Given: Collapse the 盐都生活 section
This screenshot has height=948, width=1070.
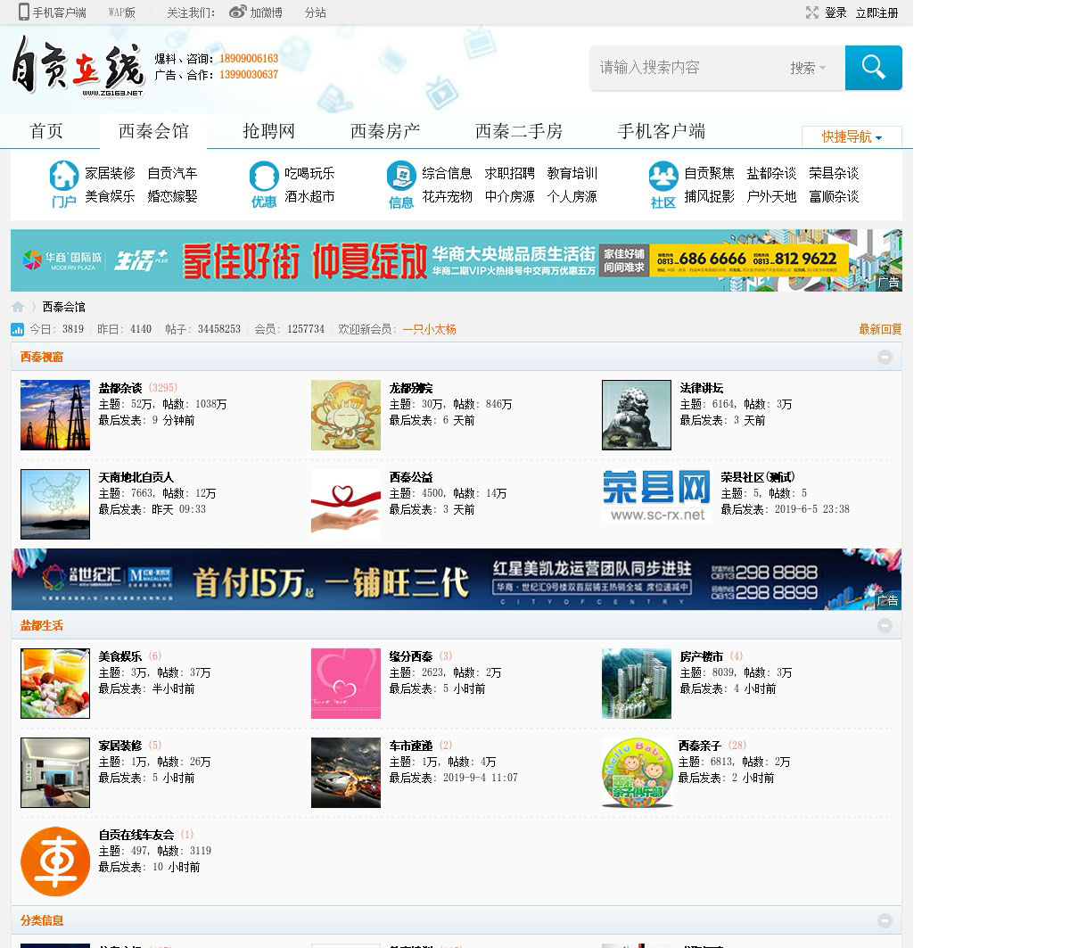Looking at the screenshot, I should coord(885,625).
